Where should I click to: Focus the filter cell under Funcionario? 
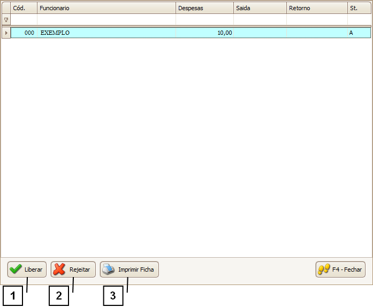click(106, 20)
